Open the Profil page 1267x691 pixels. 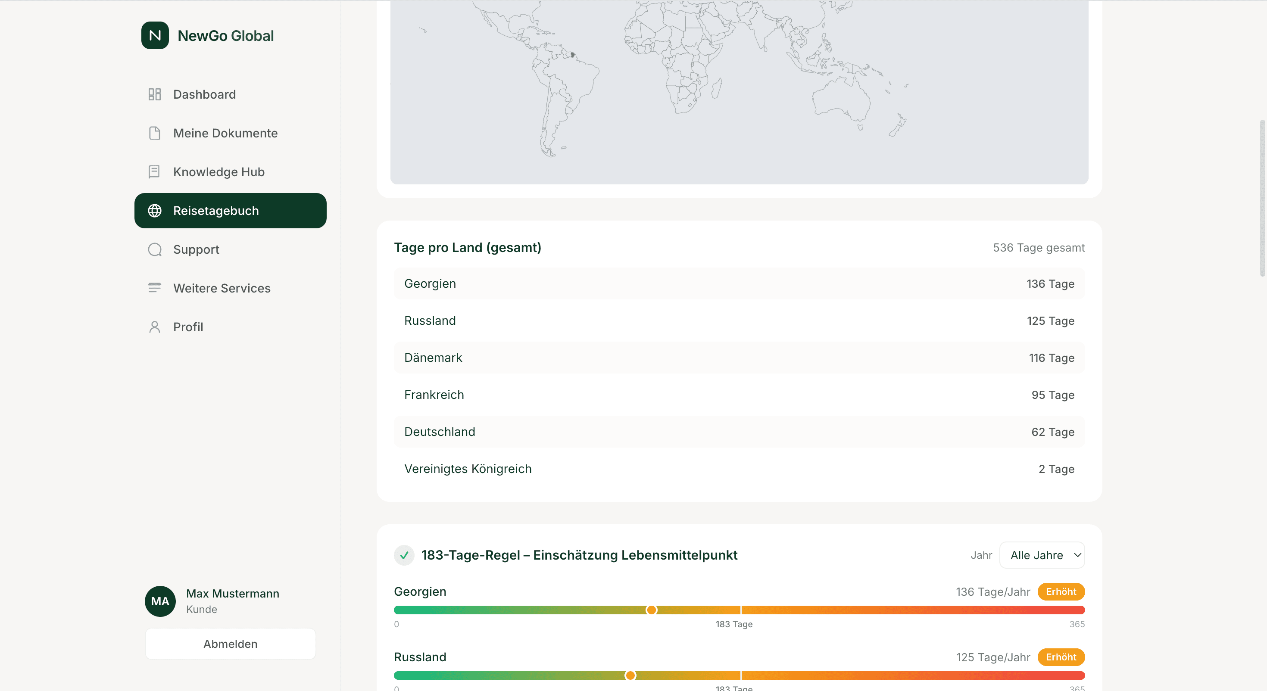pyautogui.click(x=230, y=327)
